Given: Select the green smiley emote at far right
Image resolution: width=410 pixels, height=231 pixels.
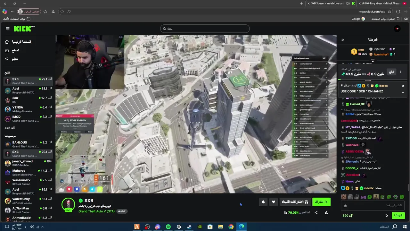Looking at the screenshot, I should [x=402, y=197].
